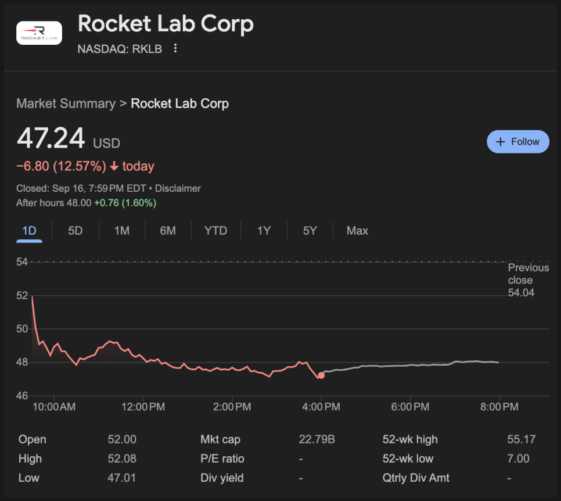The width and height of the screenshot is (561, 501).
Task: Open the three-dot more options menu
Action: coord(175,48)
